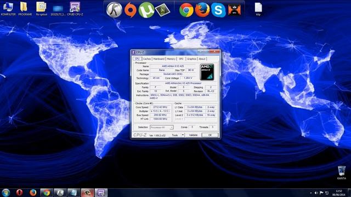Click the Specification field text
The image size is (351, 197).
click(183, 83)
